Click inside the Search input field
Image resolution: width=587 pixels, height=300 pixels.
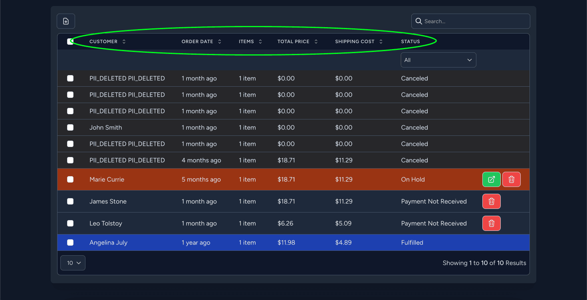coord(471,21)
